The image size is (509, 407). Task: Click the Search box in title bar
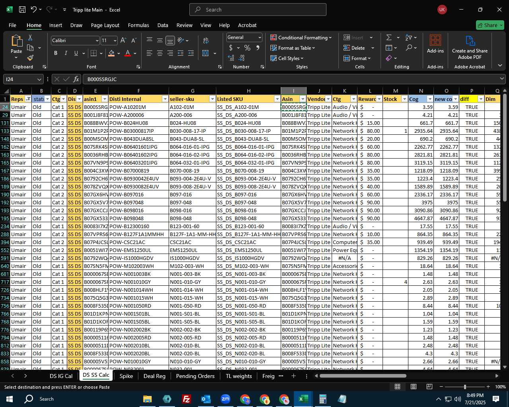pos(258,10)
